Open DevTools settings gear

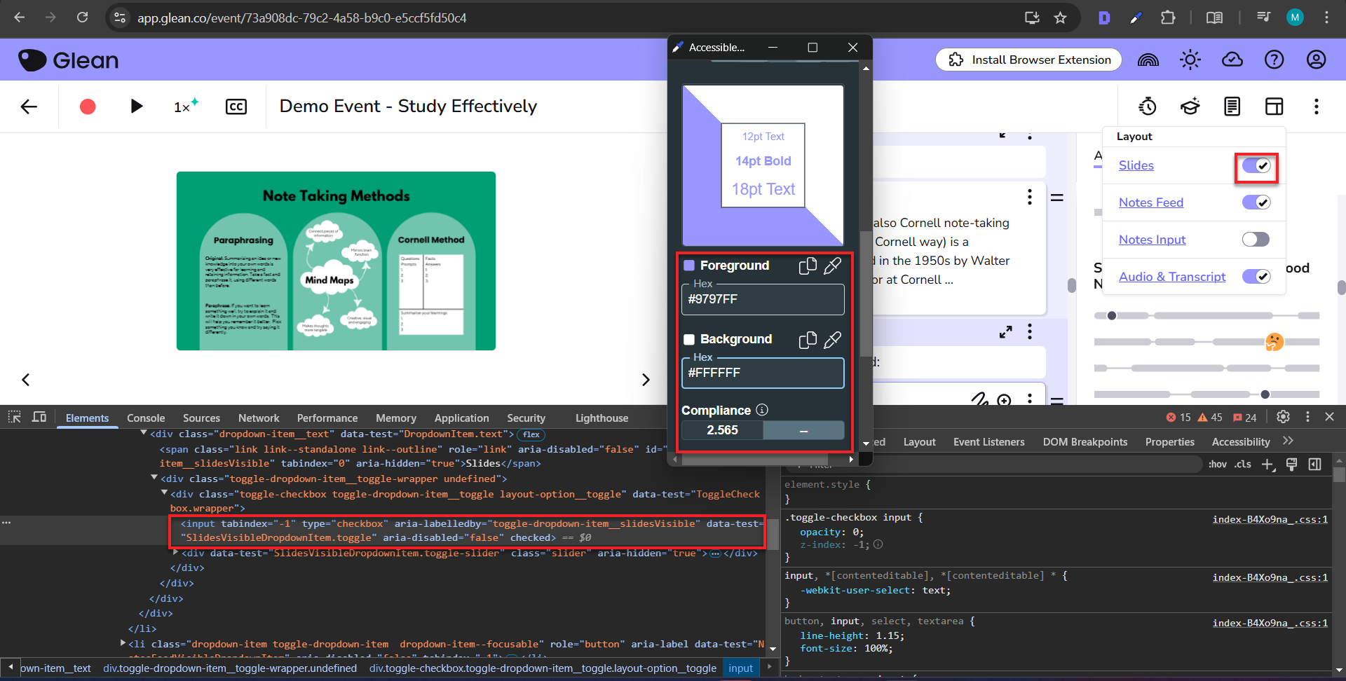1283,417
